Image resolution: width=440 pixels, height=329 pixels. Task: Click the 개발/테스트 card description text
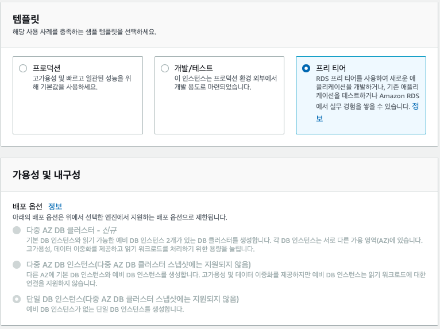point(226,83)
